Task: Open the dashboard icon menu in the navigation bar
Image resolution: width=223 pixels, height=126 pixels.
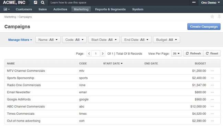Action: (7, 9)
